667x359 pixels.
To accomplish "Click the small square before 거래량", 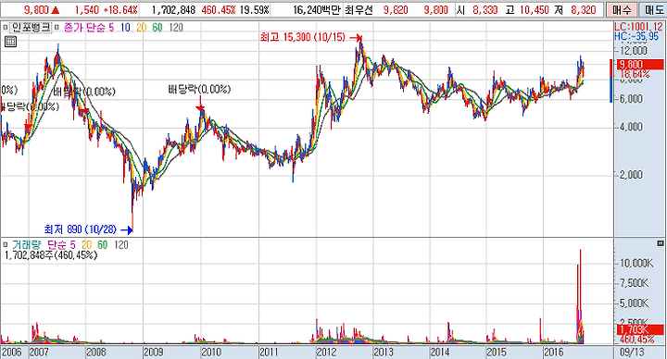I will pyautogui.click(x=6, y=244).
